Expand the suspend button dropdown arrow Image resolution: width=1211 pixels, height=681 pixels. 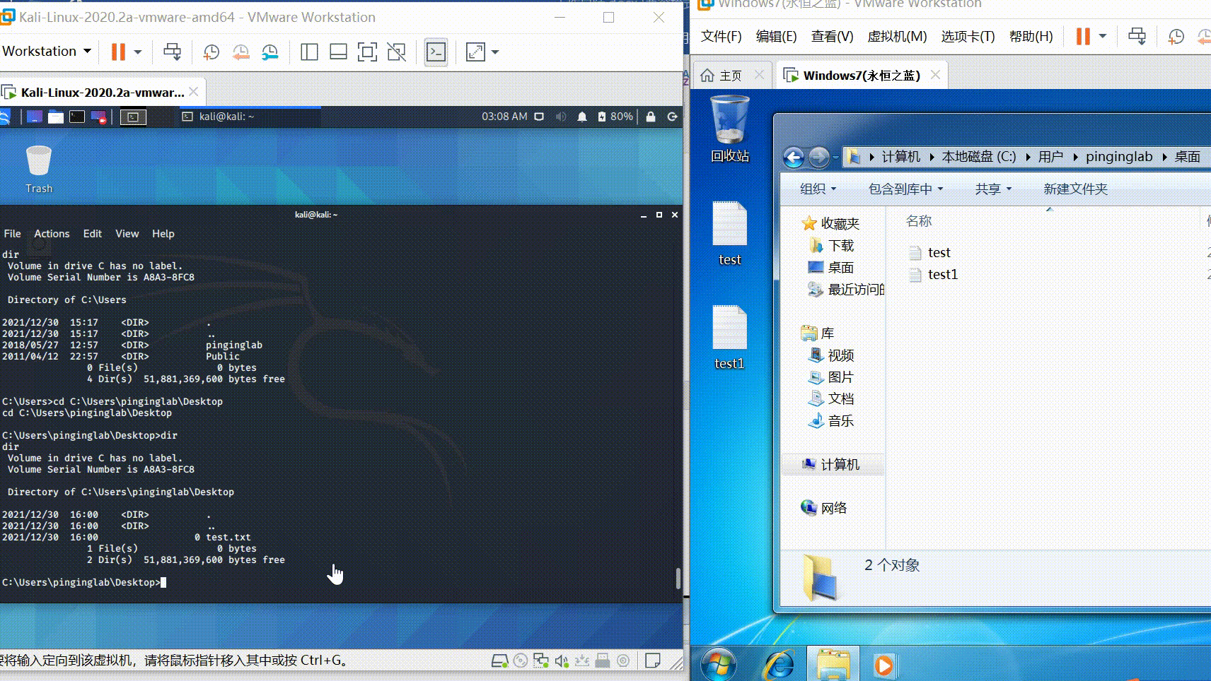[x=137, y=52]
